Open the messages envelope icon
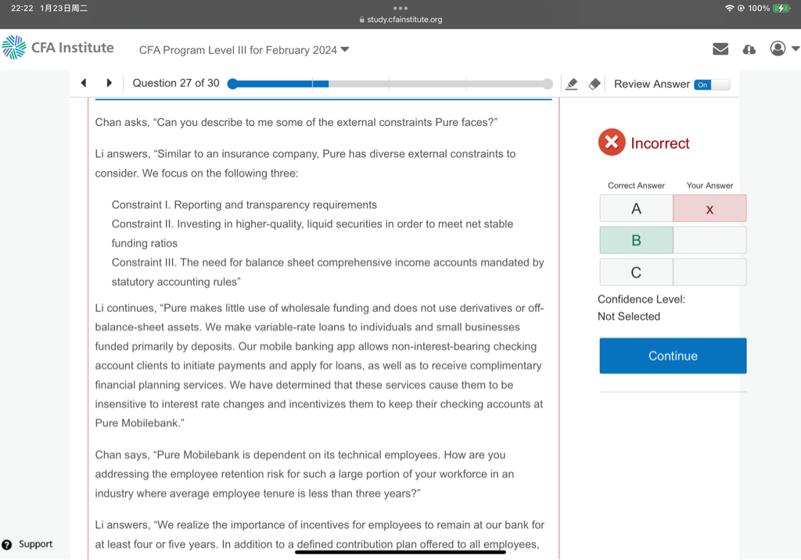801x560 pixels. [x=720, y=49]
